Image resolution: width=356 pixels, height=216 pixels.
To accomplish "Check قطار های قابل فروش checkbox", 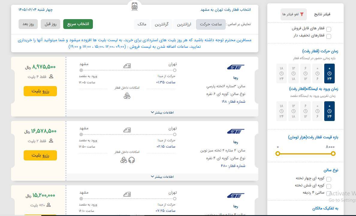I will (328, 29).
